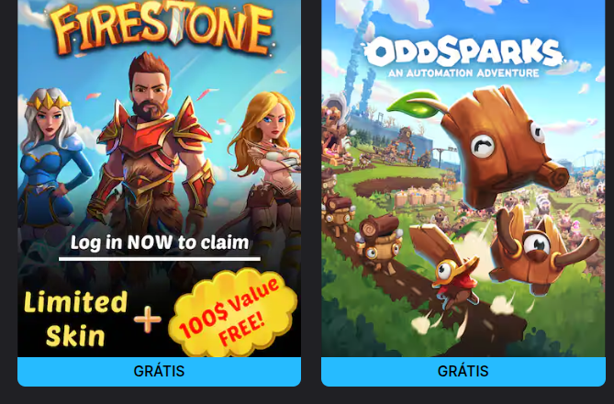Click the 'Log in NOW to claim' text
614x404 pixels.
[x=160, y=242]
